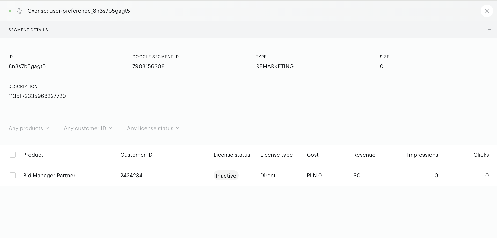Check the Bid Manager Partner row checkbox
The image size is (497, 238).
coord(13,176)
